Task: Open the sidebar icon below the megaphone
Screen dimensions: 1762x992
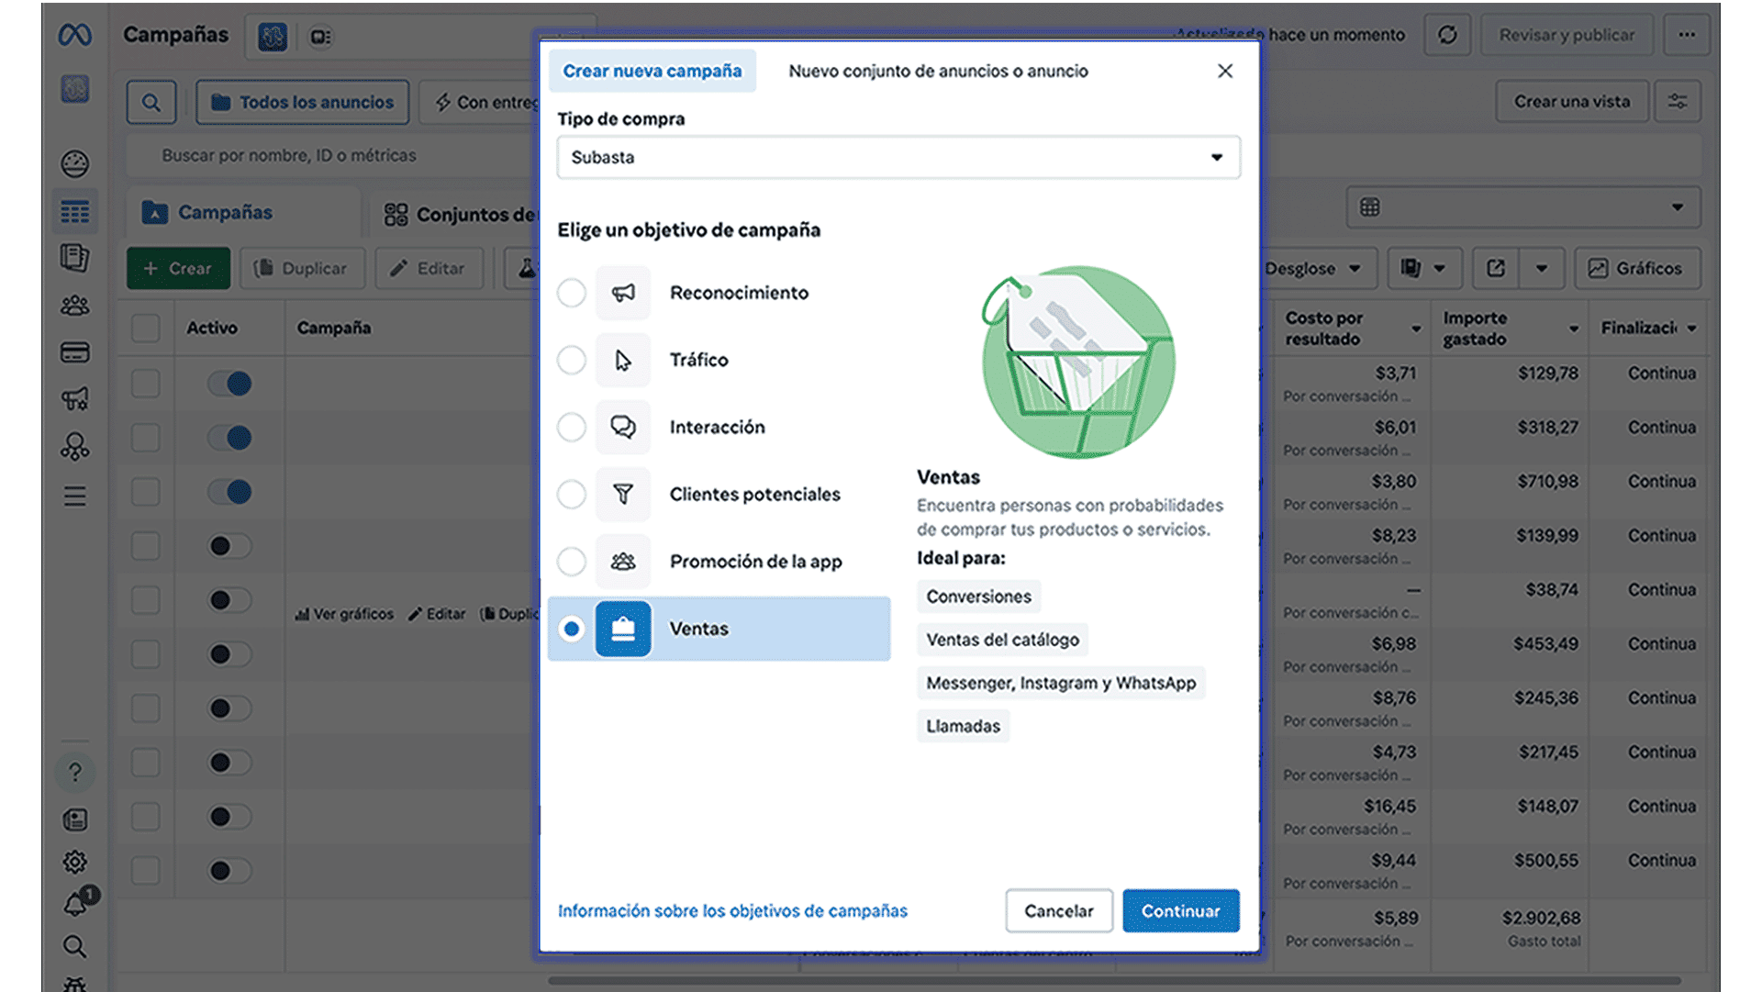Action: (74, 447)
